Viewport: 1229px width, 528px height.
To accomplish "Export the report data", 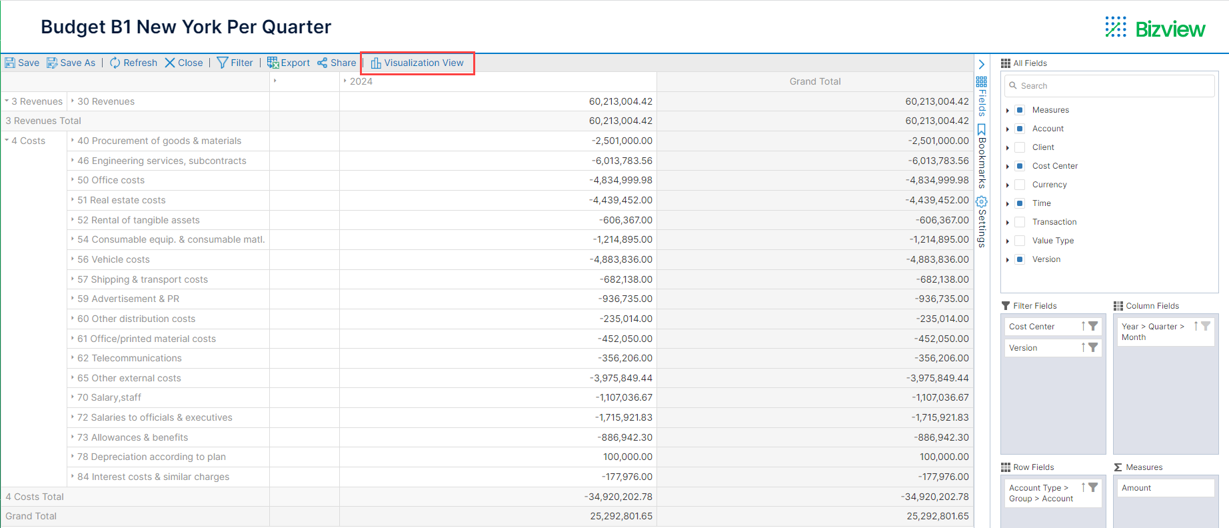I will pos(288,63).
